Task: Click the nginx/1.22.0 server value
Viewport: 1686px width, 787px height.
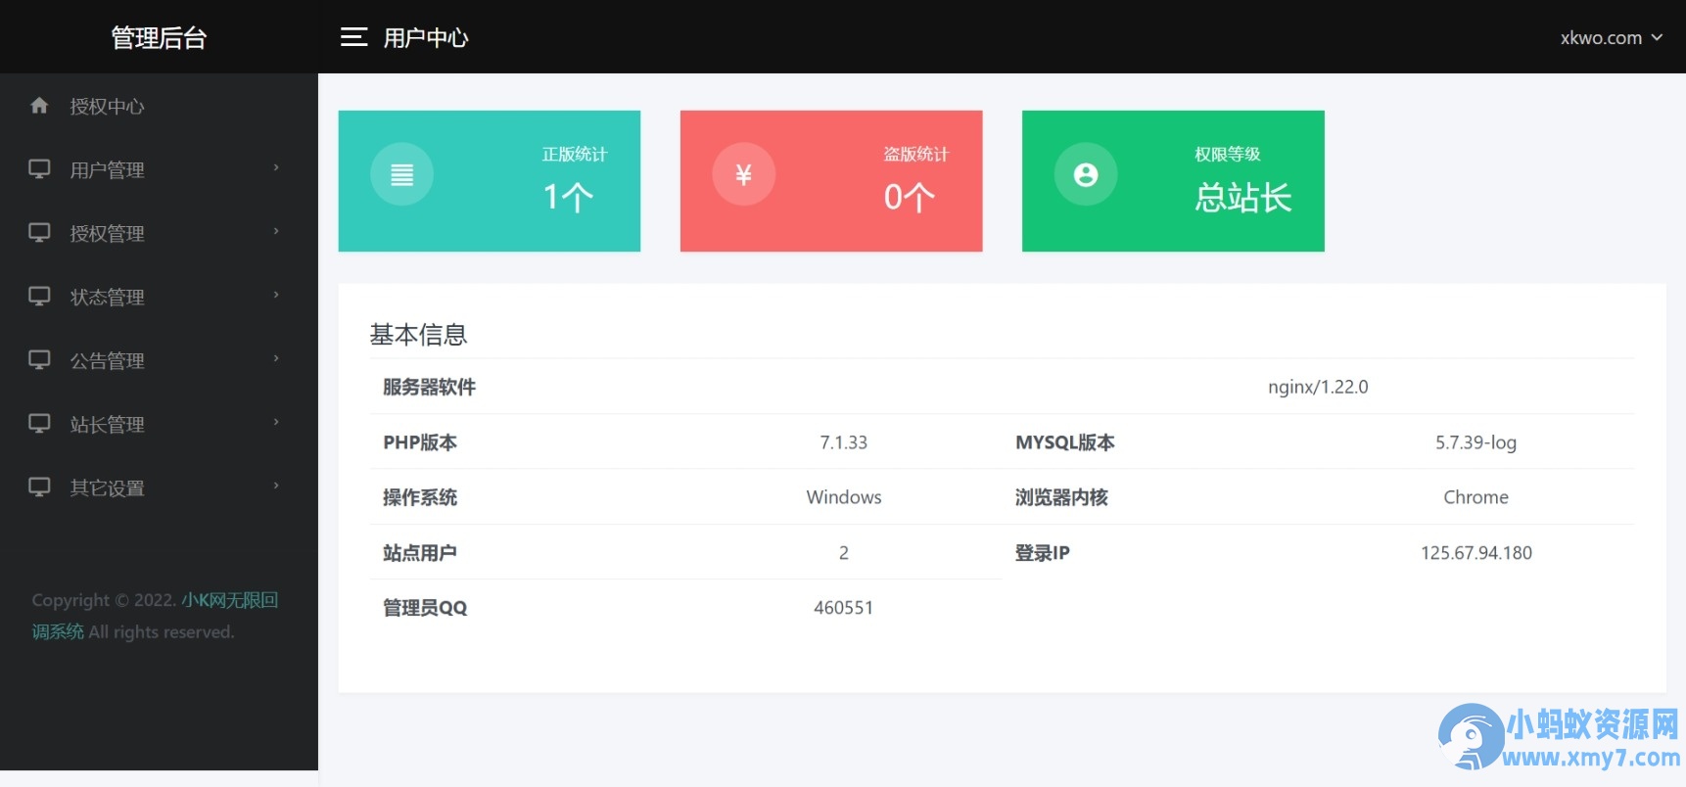Action: click(1318, 387)
